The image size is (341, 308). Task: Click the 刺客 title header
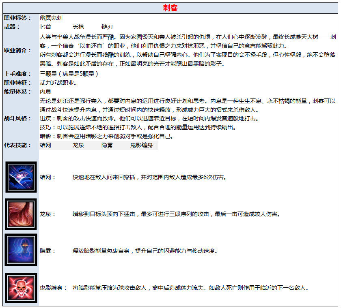[x=170, y=7]
